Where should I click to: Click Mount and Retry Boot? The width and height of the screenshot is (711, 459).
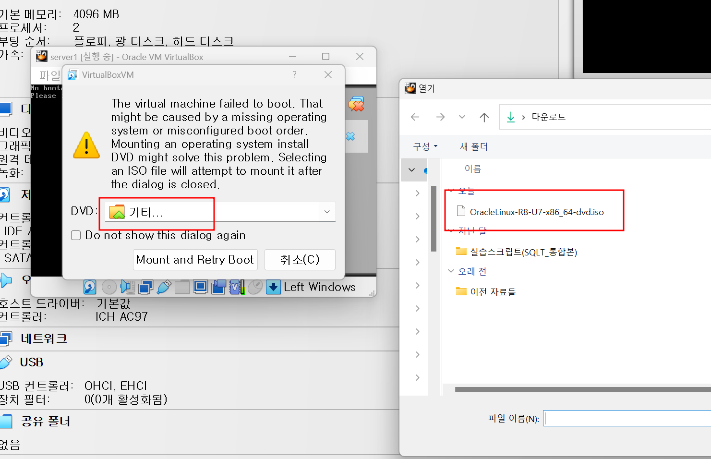[195, 260]
